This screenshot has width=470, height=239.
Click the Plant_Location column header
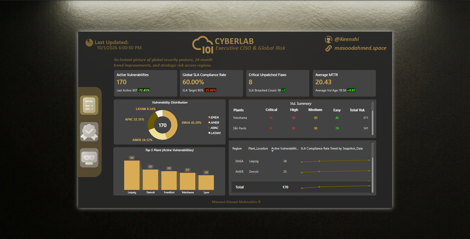(258, 149)
